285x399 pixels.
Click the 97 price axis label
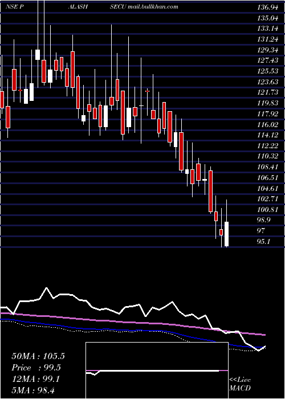pyautogui.click(x=261, y=230)
